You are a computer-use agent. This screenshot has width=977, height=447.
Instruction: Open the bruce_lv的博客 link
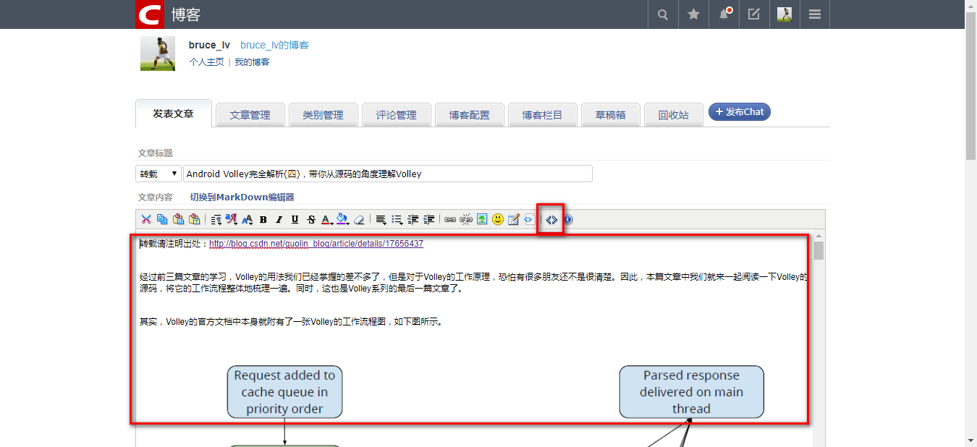(275, 45)
